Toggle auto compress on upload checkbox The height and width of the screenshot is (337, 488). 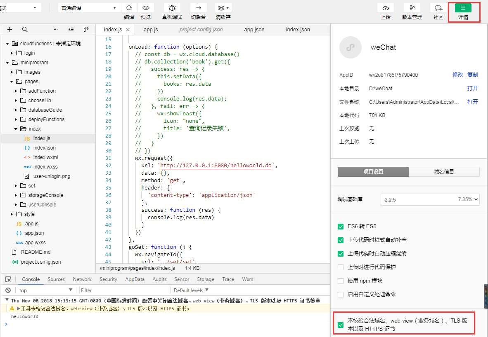tap(341, 254)
